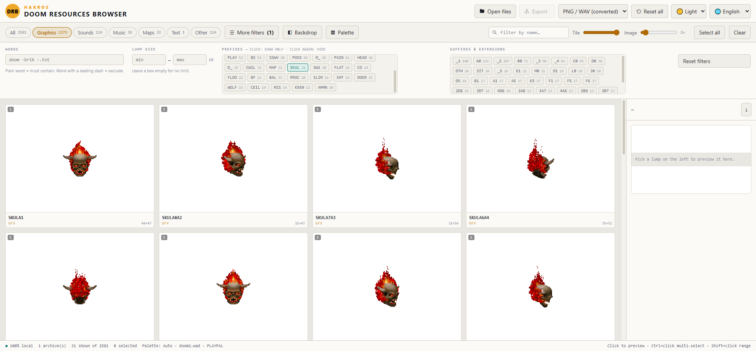Image resolution: width=756 pixels, height=351 pixels.
Task: Toggle the AMMN prefix filter
Action: [x=325, y=88]
